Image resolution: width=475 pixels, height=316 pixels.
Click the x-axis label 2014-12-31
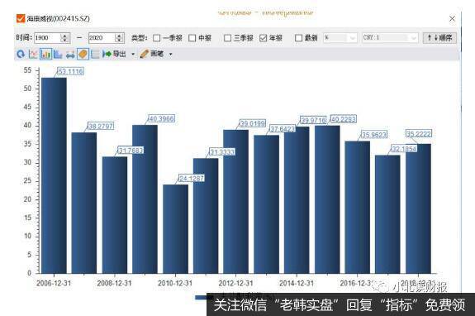click(297, 283)
